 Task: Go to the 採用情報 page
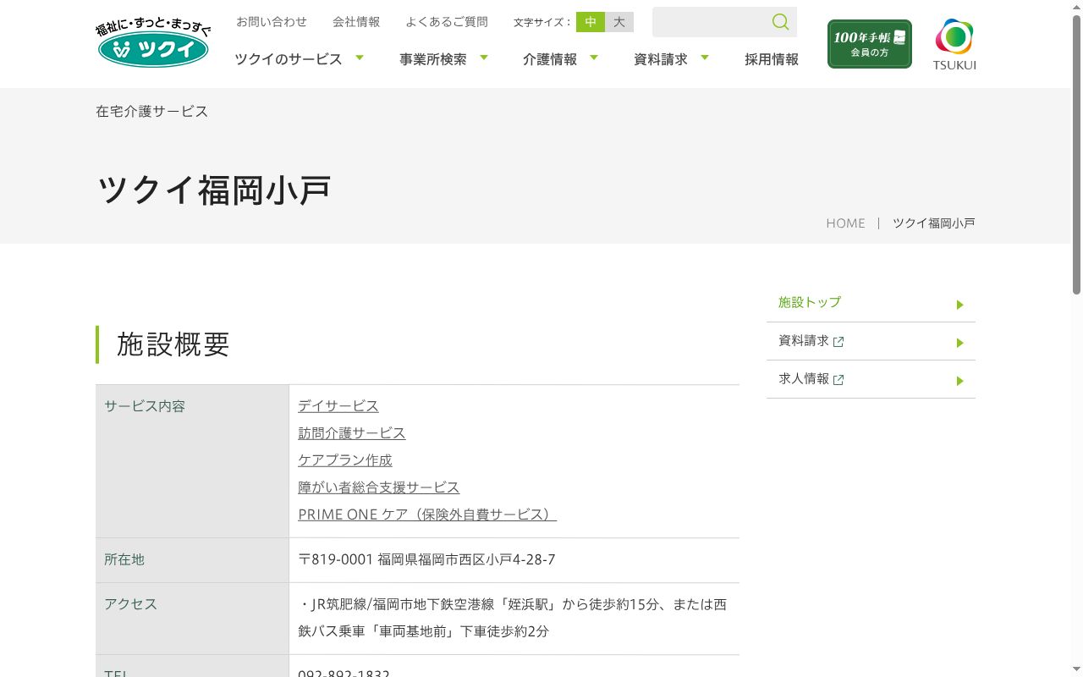(772, 59)
